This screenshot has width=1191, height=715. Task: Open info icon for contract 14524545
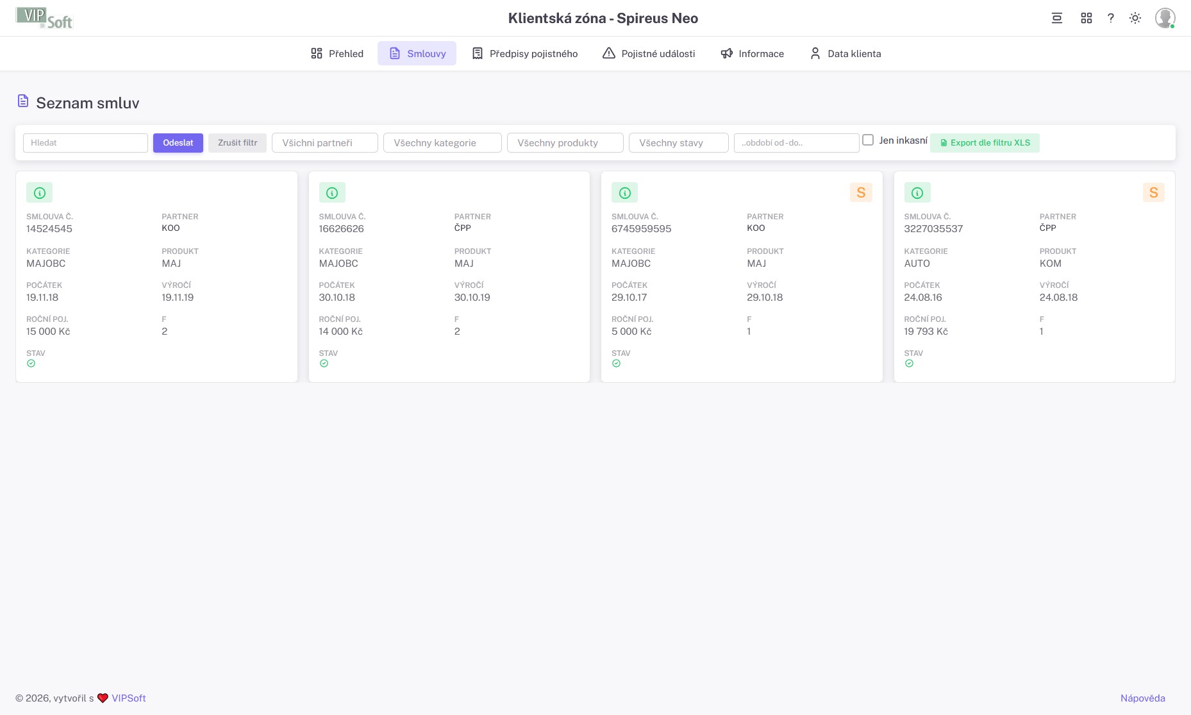tap(39, 192)
